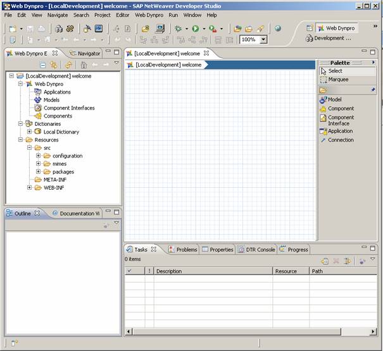Click the green Run toolbar button

point(196,28)
